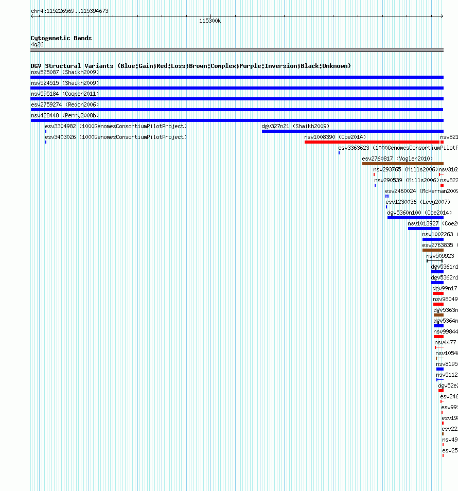This screenshot has height=491, width=458.
Task: Click the brown complex bar under esv2760817
Action: click(x=403, y=164)
